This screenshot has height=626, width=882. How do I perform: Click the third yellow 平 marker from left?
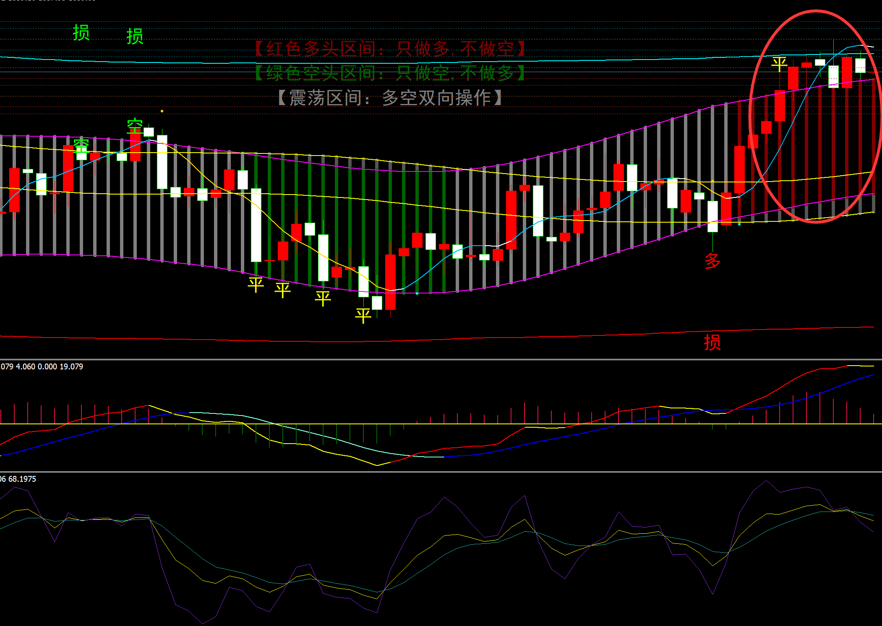click(x=323, y=299)
